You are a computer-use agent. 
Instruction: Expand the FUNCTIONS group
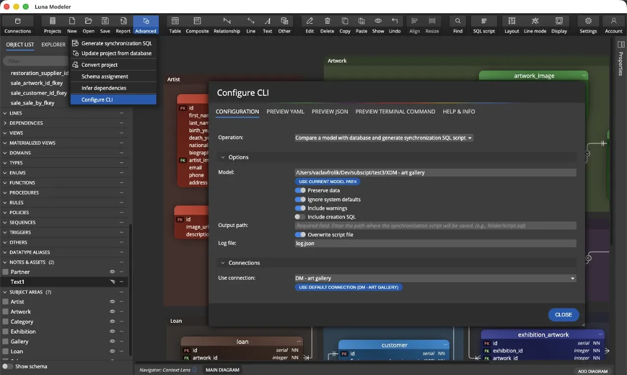(x=5, y=183)
